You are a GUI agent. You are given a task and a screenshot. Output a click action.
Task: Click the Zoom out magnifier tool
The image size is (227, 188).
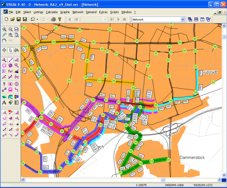[x=10, y=29]
